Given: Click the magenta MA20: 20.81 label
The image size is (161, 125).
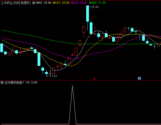Looking at the screenshot, I should (x=79, y=3).
